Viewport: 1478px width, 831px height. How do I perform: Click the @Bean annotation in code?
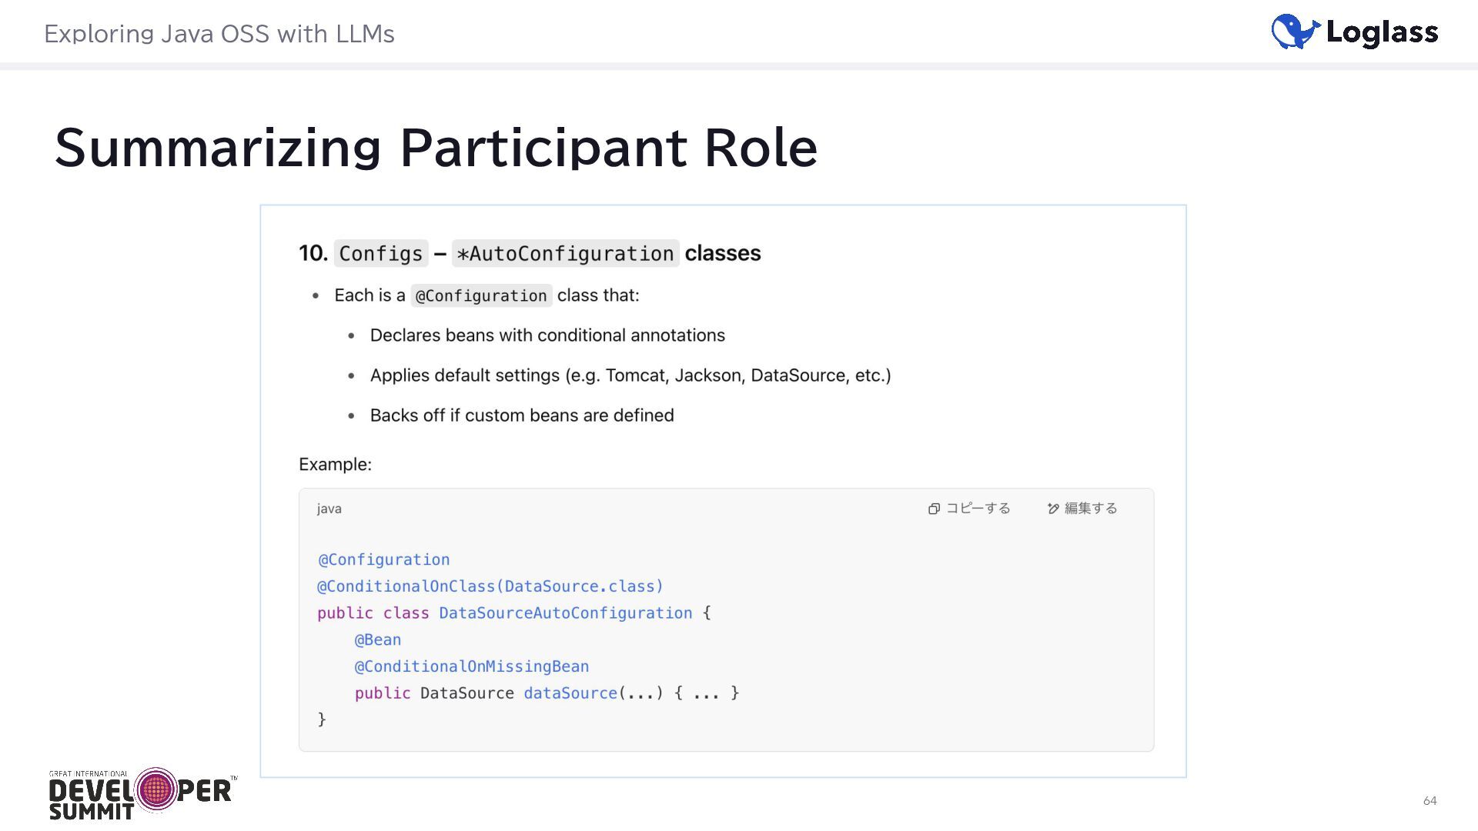pyautogui.click(x=377, y=640)
